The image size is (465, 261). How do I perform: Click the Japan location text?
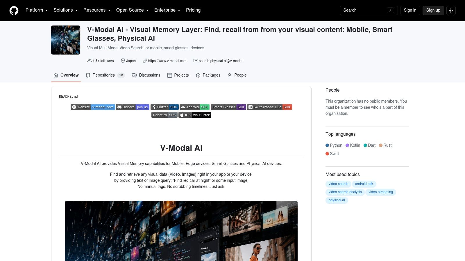[x=131, y=61]
